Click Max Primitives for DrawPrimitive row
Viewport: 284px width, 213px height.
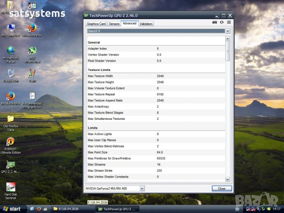click(156, 158)
